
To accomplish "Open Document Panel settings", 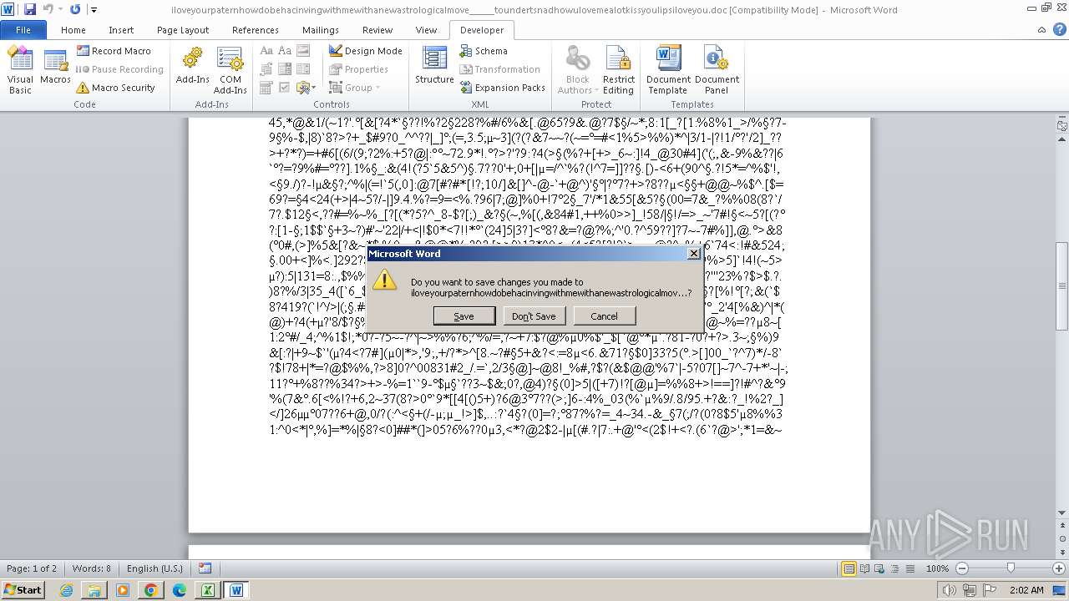I will 717,69.
